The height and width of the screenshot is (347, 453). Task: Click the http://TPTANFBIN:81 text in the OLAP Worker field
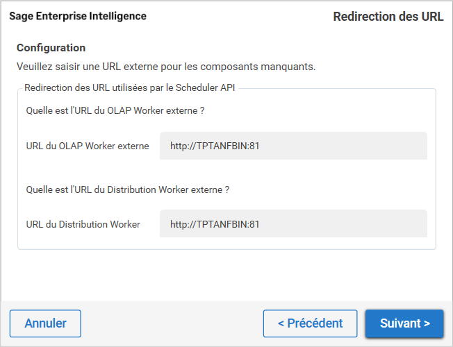click(215, 146)
